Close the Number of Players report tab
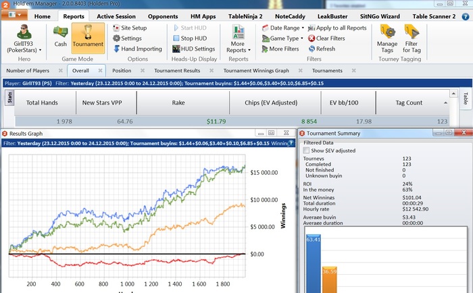Viewport: 473px width, 293px height. 60,70
